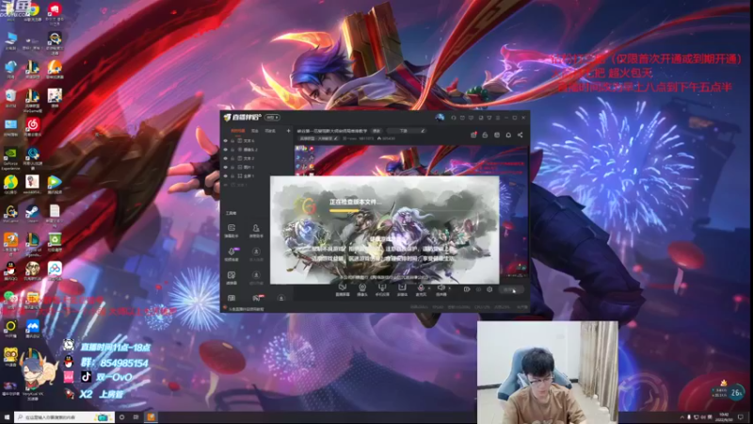
Task: Click the floating 26% accelerator ball
Action: click(x=735, y=393)
